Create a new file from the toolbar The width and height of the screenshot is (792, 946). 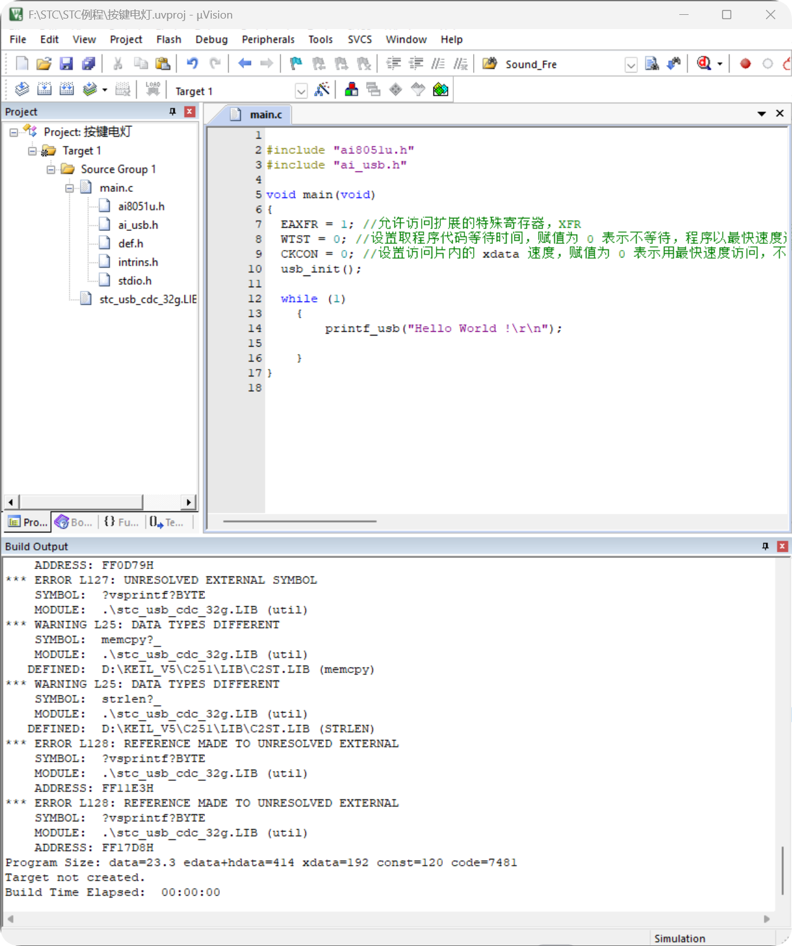pos(22,64)
